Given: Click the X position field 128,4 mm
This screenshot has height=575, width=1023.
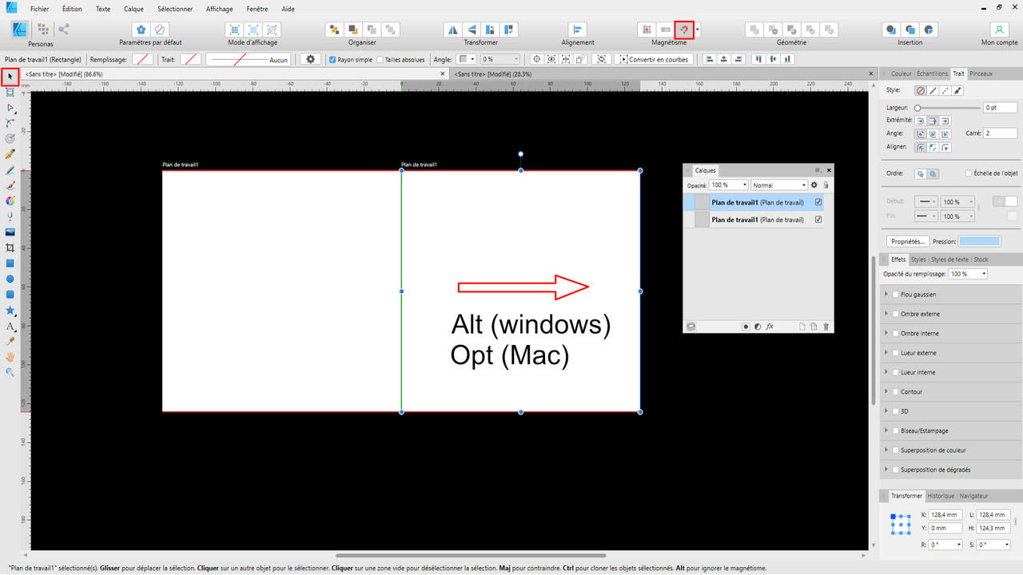Looking at the screenshot, I should (x=945, y=515).
